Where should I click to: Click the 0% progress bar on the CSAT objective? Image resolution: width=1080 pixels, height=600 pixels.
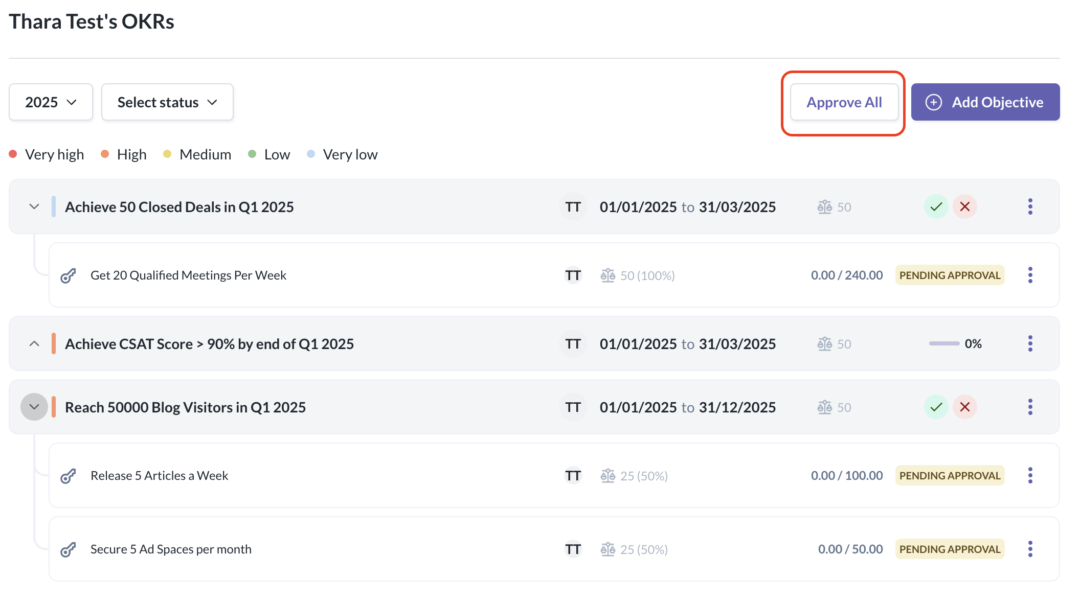(944, 344)
